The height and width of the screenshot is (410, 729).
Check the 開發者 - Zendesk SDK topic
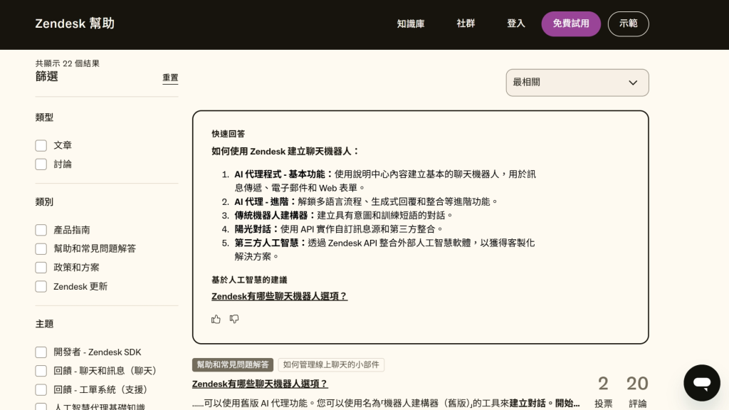41,352
